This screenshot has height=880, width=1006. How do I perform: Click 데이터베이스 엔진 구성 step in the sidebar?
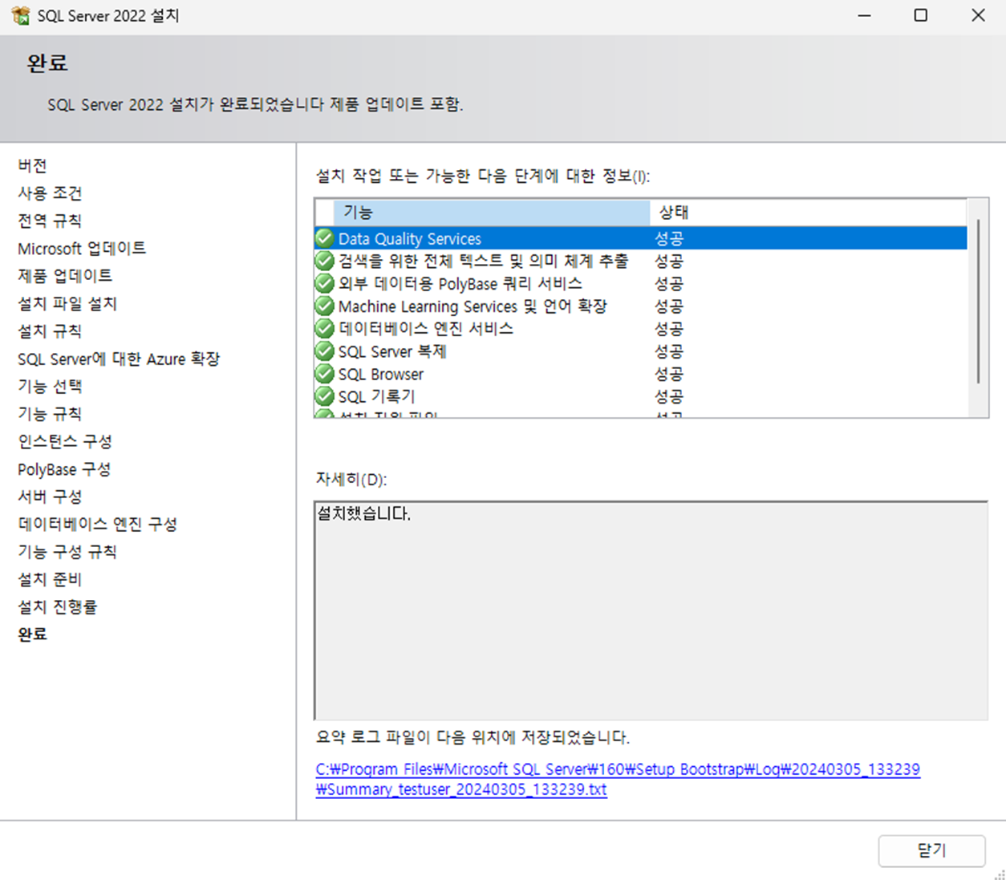click(98, 525)
